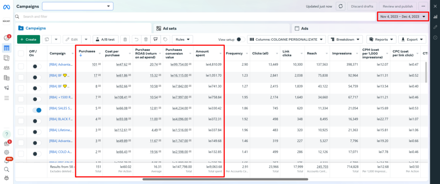Screen dimensions: 440x184
Task: Click the Review and publish button
Action: tap(397, 6)
